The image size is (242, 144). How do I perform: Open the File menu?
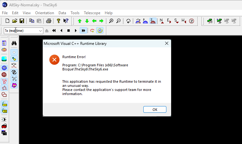5,13
